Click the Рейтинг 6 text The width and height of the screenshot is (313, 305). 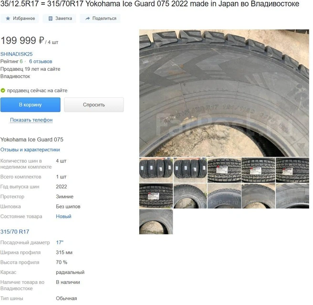coord(11,61)
